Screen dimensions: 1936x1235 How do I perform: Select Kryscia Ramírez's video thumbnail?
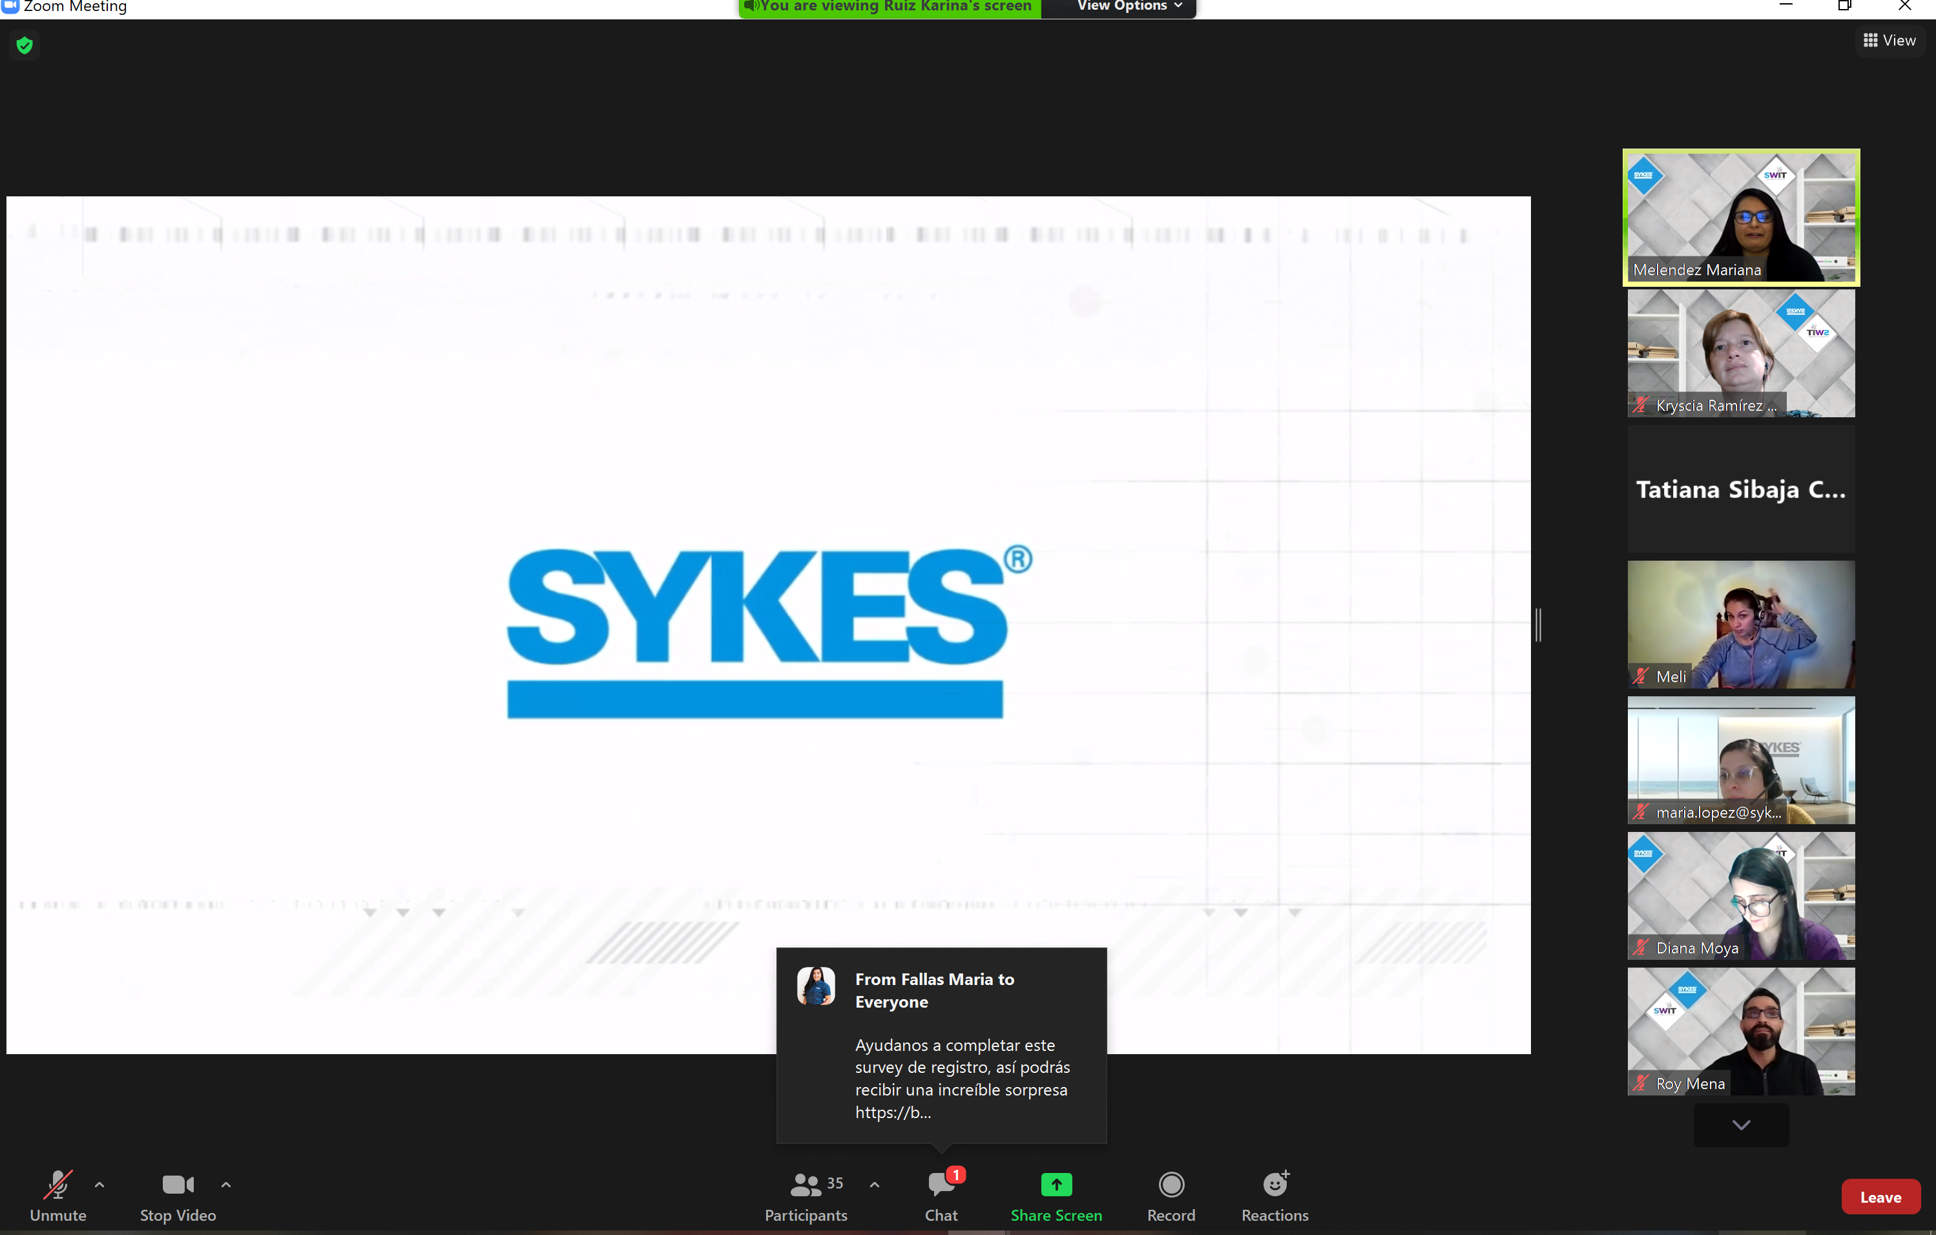point(1741,353)
